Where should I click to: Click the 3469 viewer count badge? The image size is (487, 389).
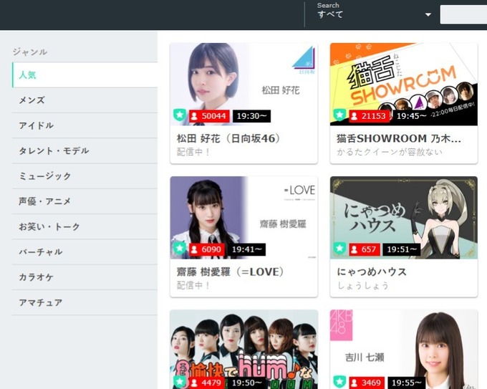367,383
